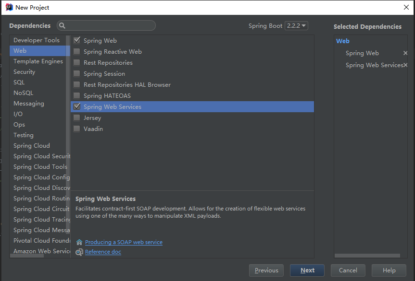Open the NoSQL category
This screenshot has height=281, width=415.
23,93
